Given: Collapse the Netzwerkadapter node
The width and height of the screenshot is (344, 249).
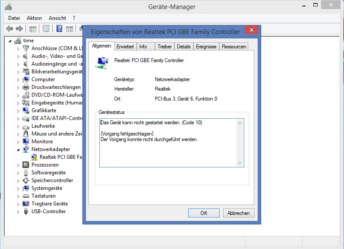Looking at the screenshot, I should tap(18, 150).
